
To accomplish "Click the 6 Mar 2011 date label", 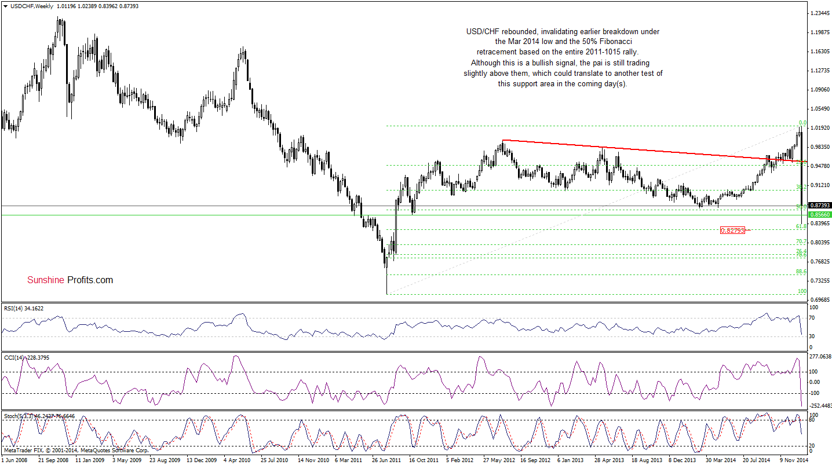I will 349,460.
